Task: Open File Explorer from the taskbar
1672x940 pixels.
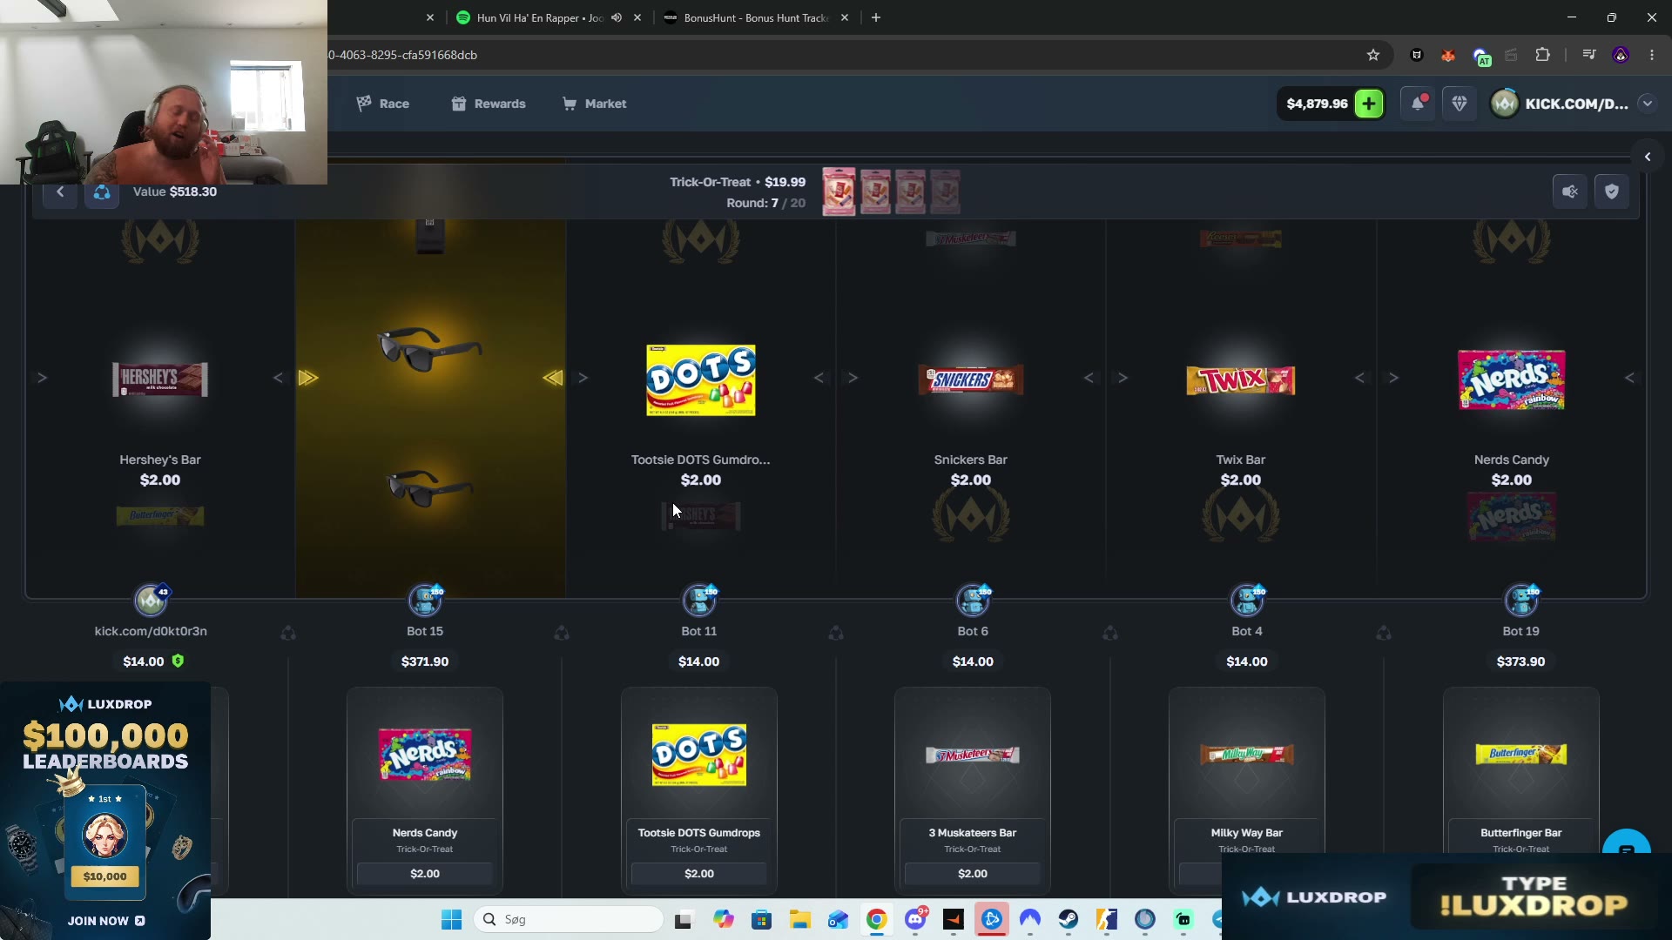Action: coord(799,919)
